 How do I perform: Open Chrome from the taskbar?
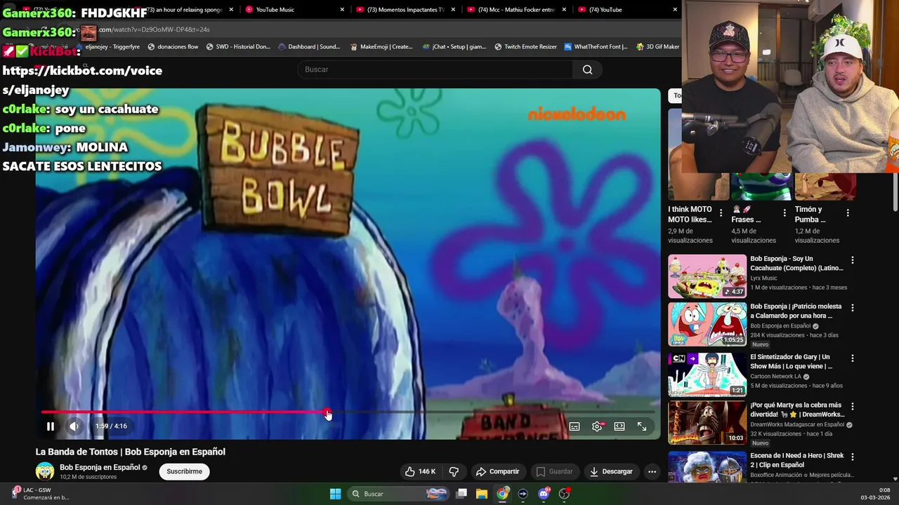502,494
